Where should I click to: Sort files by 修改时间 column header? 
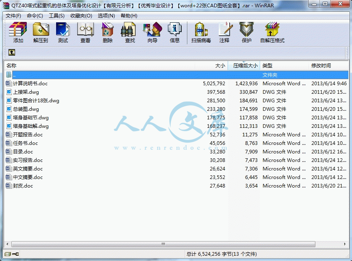click(x=328, y=66)
